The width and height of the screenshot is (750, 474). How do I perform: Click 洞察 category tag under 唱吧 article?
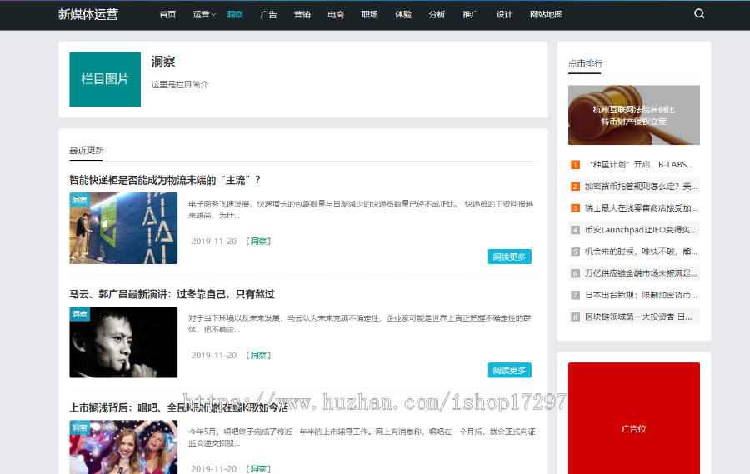tap(258, 469)
